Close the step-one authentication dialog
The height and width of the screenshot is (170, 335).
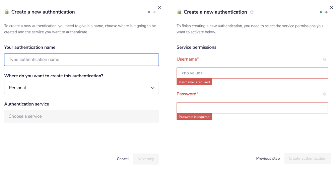pyautogui.click(x=159, y=7)
